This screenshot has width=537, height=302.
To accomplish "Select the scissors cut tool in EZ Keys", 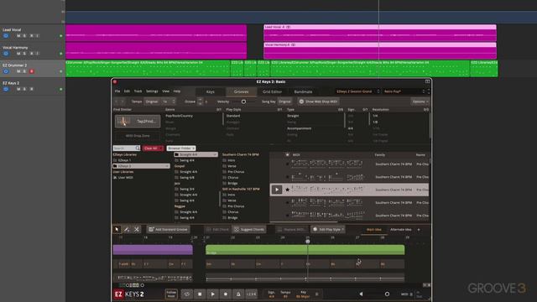I will (x=136, y=229).
